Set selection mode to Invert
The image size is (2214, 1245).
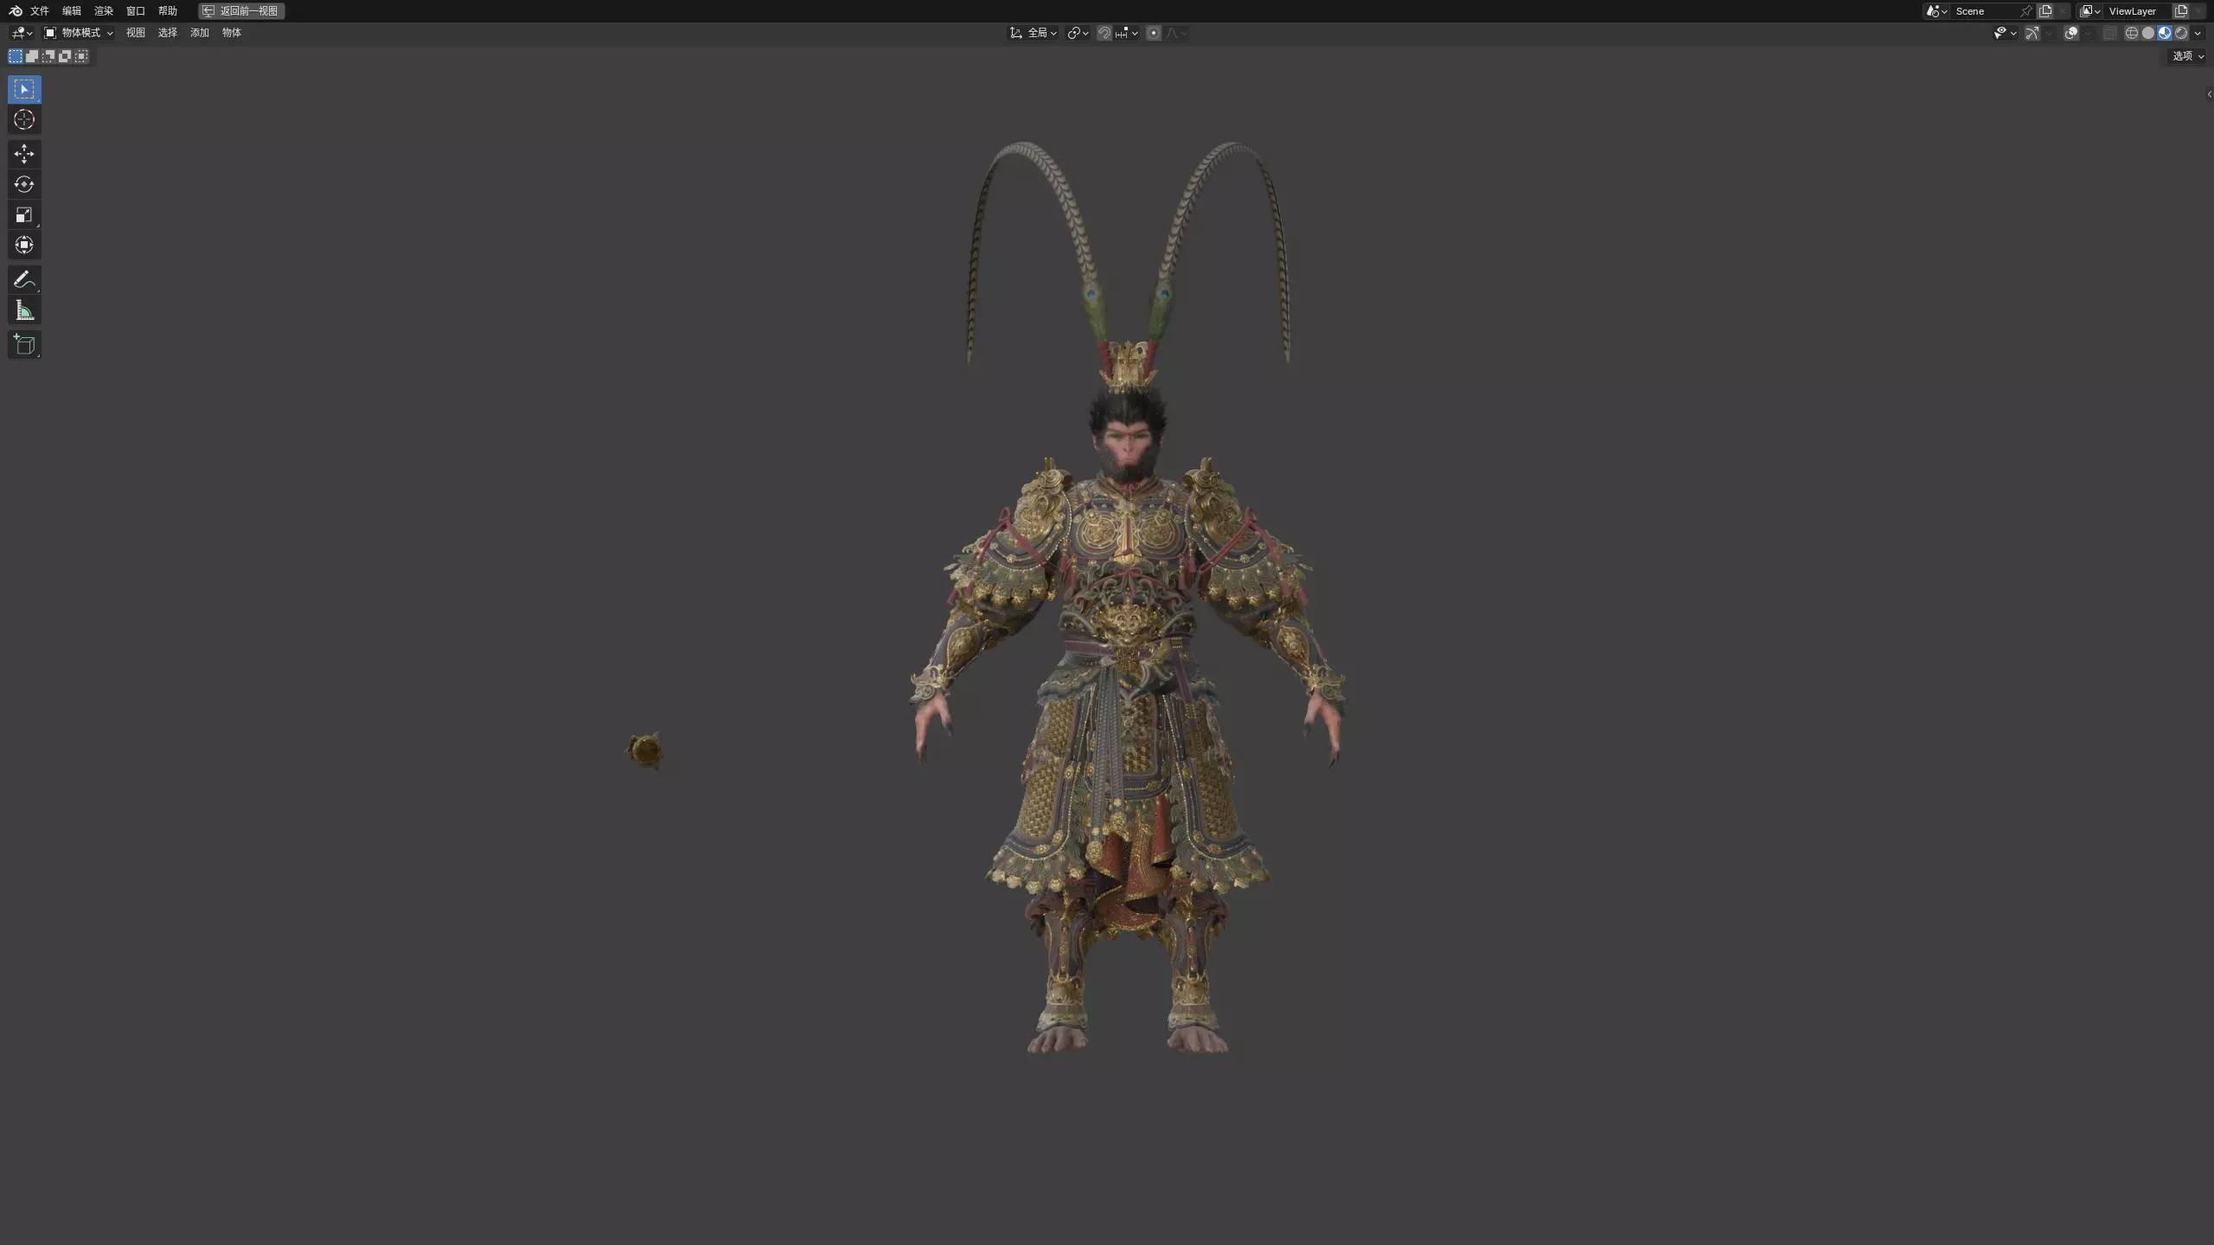tap(65, 56)
